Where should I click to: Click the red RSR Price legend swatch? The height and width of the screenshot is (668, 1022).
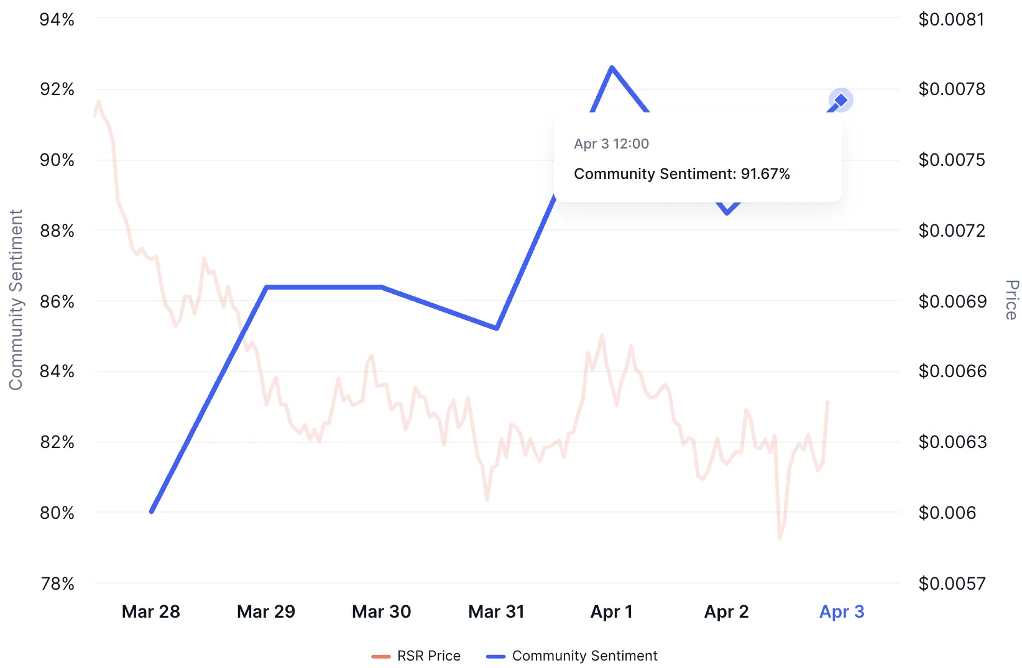380,656
